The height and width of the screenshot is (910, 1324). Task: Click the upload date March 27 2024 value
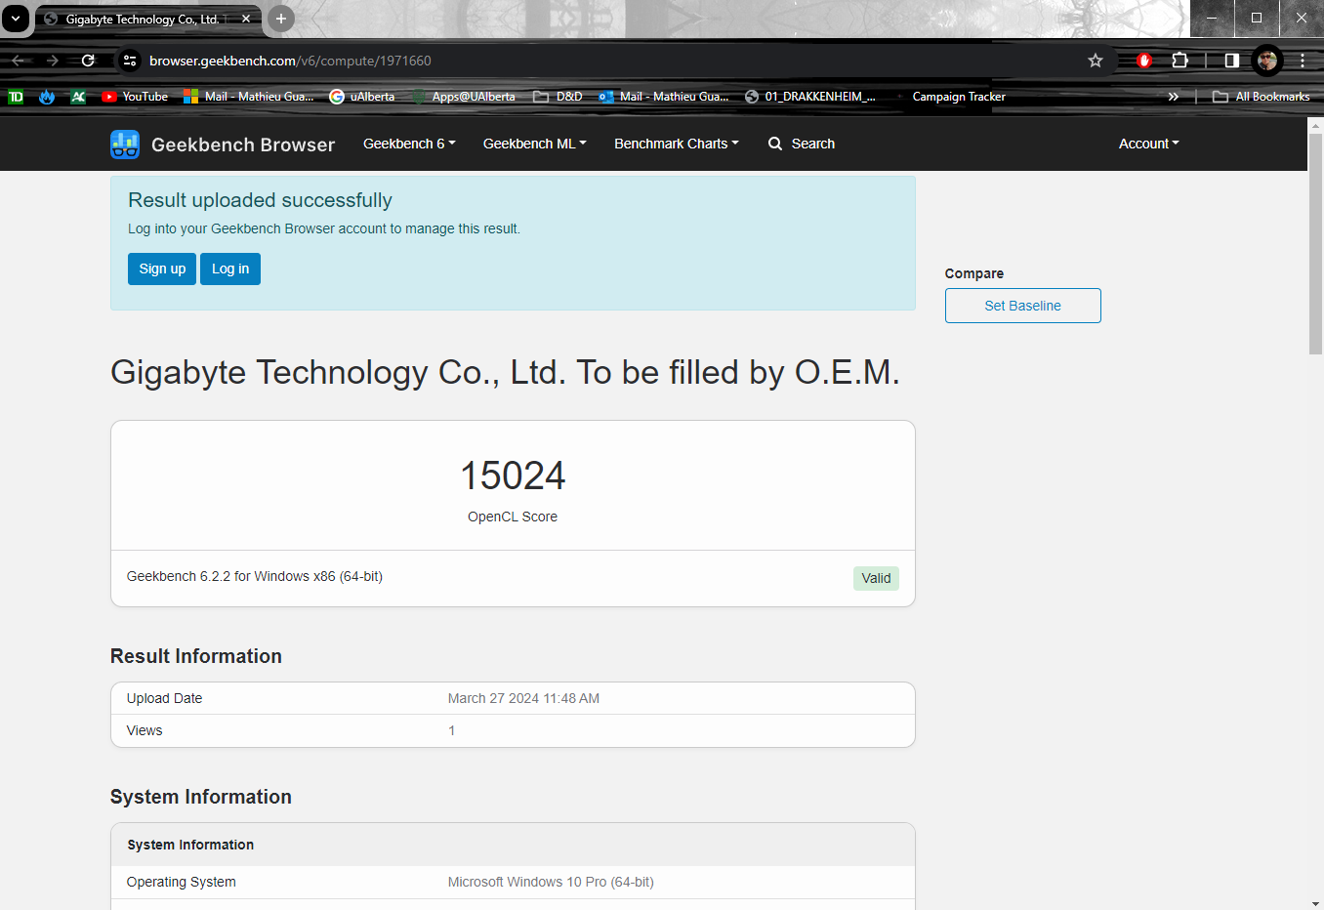[x=523, y=698]
